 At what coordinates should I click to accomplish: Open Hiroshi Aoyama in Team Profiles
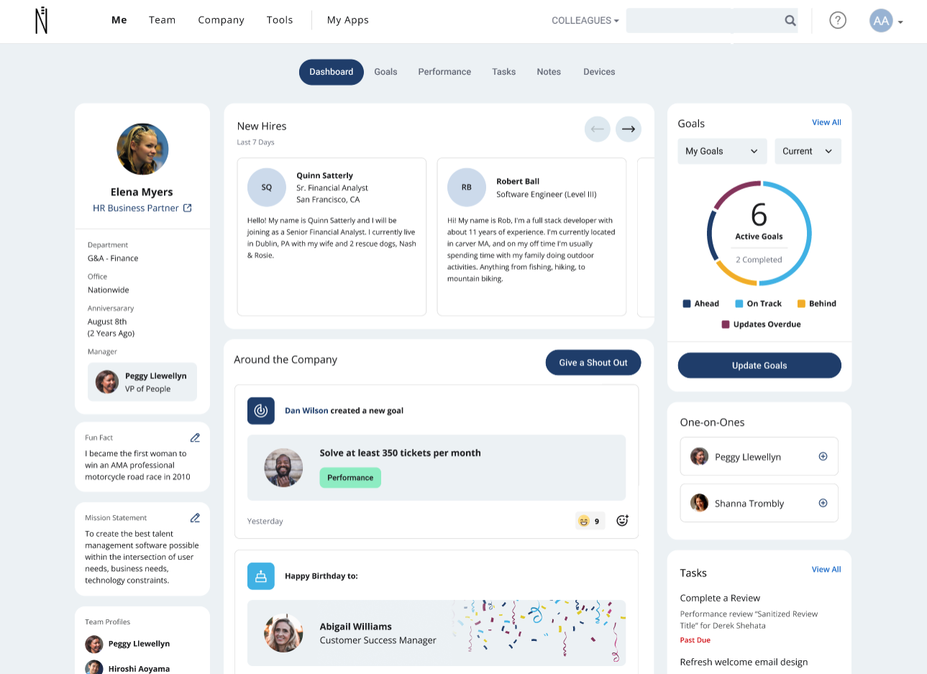pyautogui.click(x=128, y=668)
